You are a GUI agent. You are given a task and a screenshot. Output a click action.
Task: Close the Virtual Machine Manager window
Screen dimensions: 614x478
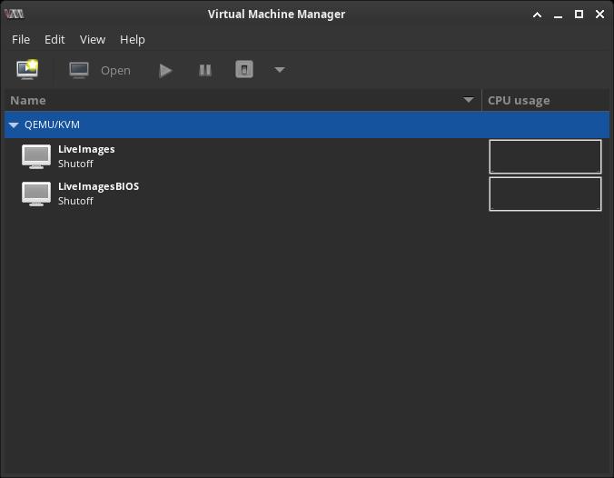pos(599,15)
